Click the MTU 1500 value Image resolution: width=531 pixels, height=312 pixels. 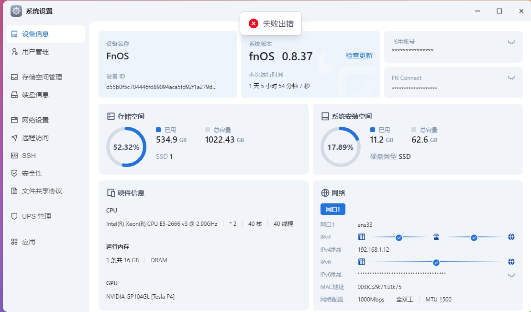click(438, 300)
